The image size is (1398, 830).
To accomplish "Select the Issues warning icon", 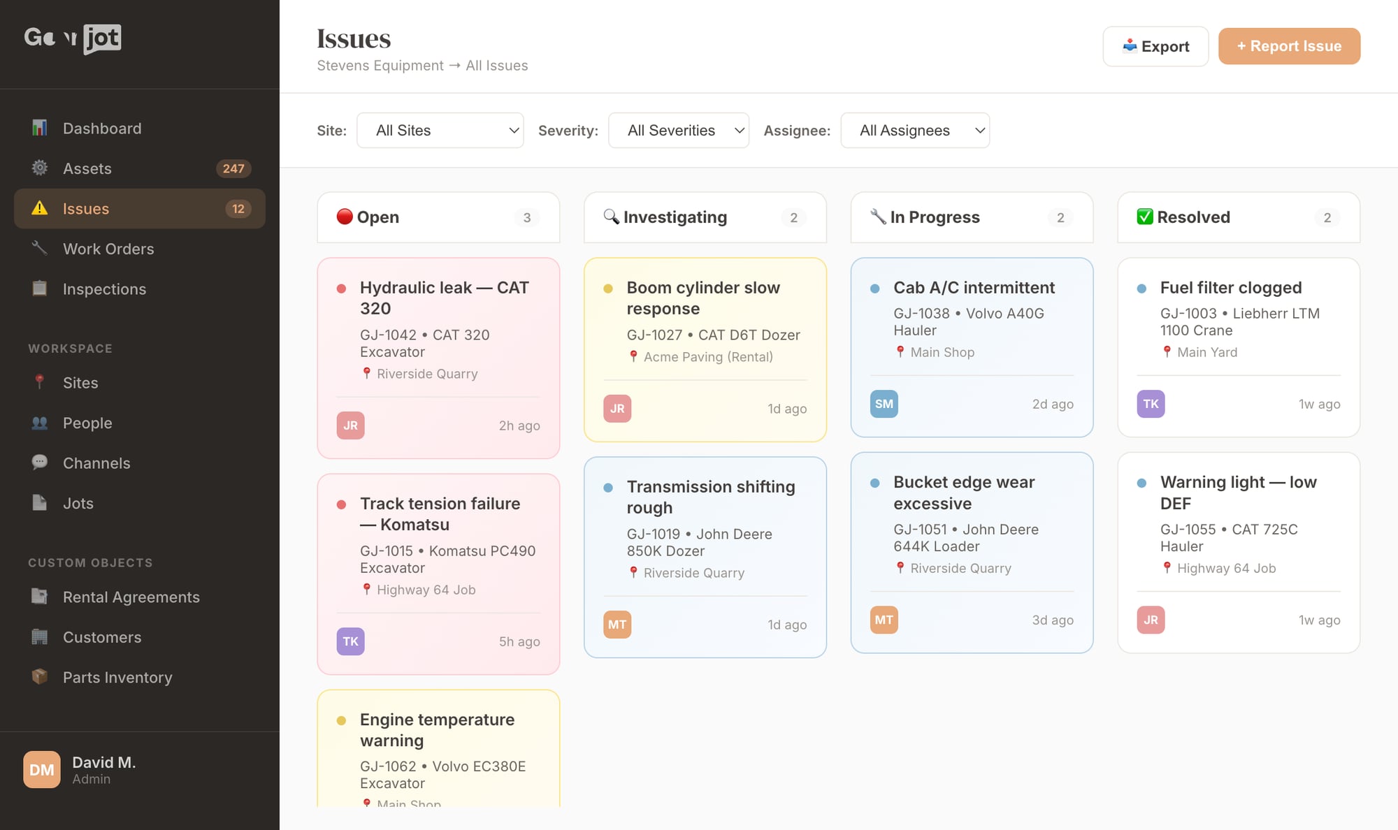I will [x=40, y=208].
